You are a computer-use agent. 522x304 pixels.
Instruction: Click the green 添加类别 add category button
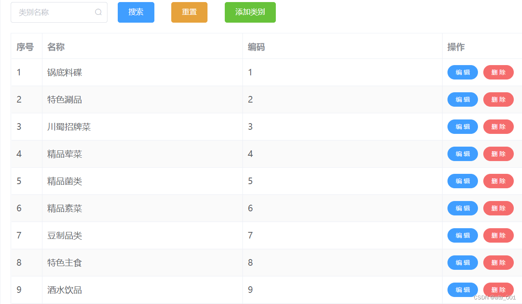tap(250, 12)
